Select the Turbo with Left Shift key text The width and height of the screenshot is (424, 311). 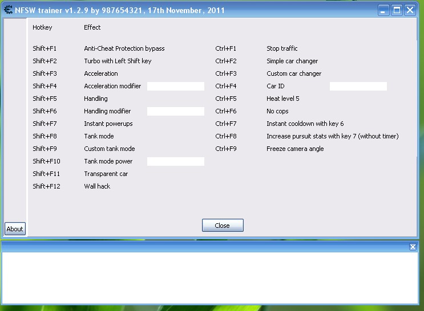[x=118, y=61]
